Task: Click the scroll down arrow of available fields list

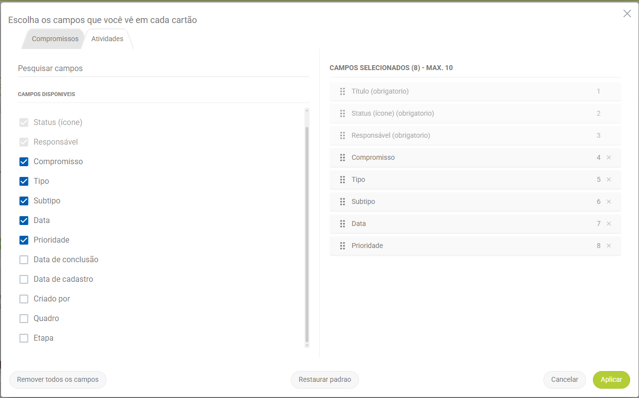Action: tap(307, 345)
